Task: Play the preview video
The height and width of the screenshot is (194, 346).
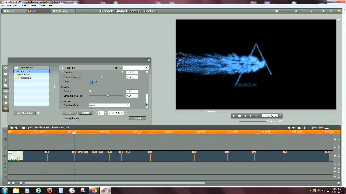Action: pyautogui.click(x=234, y=116)
